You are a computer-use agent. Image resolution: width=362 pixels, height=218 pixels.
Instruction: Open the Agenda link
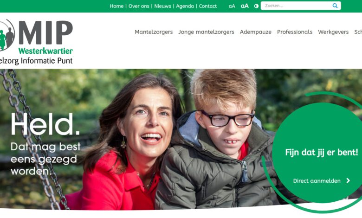pos(185,6)
